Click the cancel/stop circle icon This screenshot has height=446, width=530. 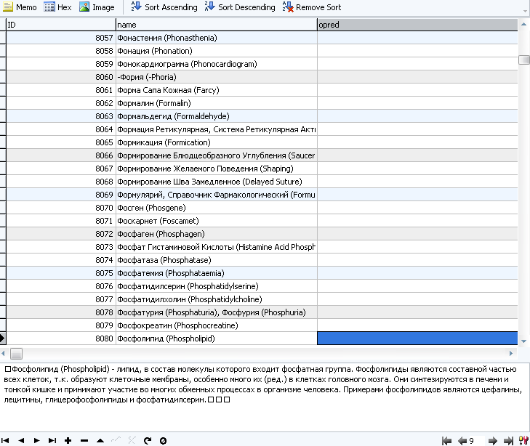163,440
